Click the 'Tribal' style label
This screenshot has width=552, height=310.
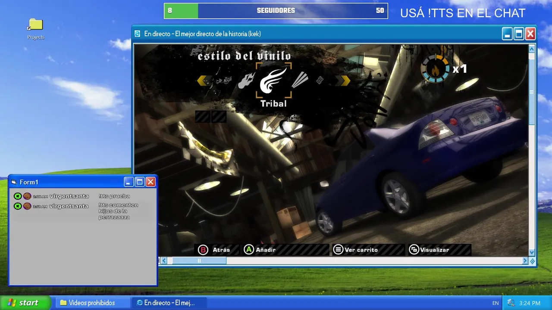point(273,103)
